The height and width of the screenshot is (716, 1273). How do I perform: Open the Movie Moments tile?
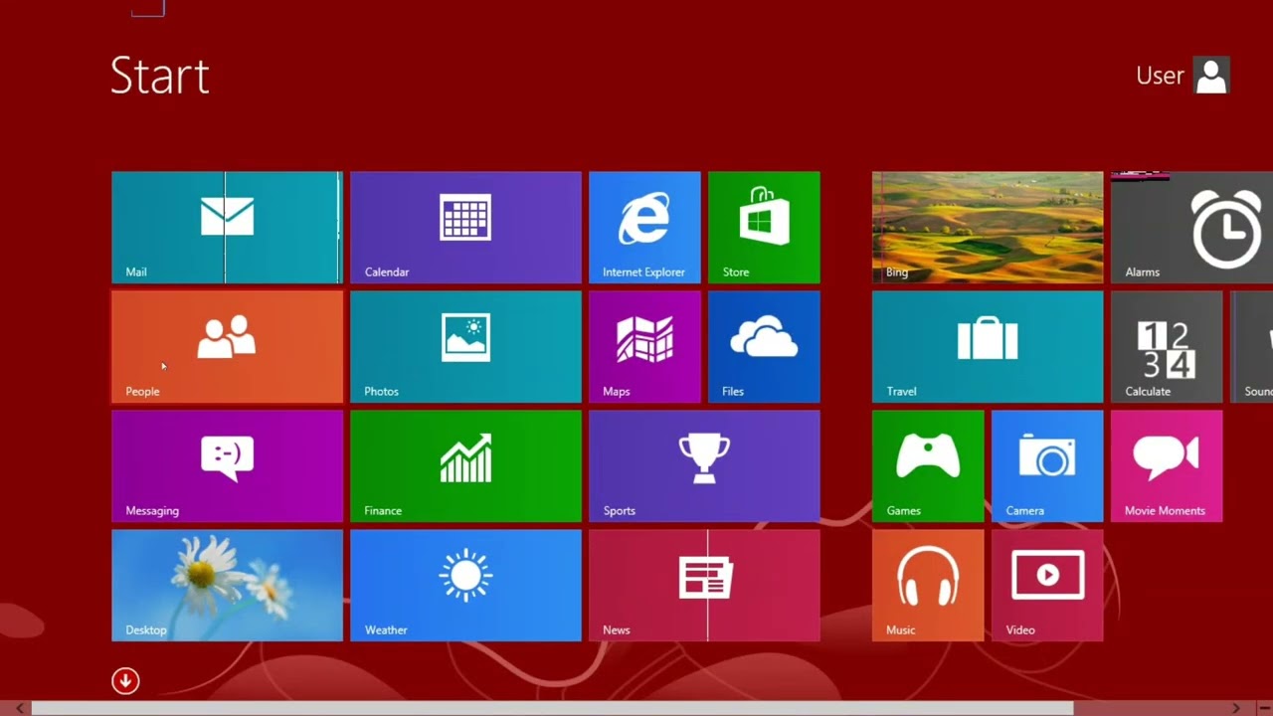pos(1167,466)
